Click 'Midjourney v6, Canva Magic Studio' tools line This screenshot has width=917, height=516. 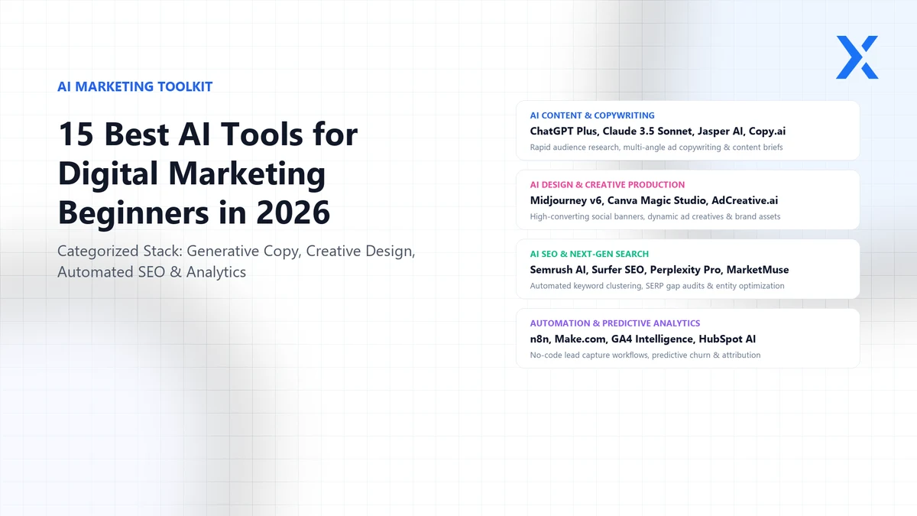coord(654,200)
